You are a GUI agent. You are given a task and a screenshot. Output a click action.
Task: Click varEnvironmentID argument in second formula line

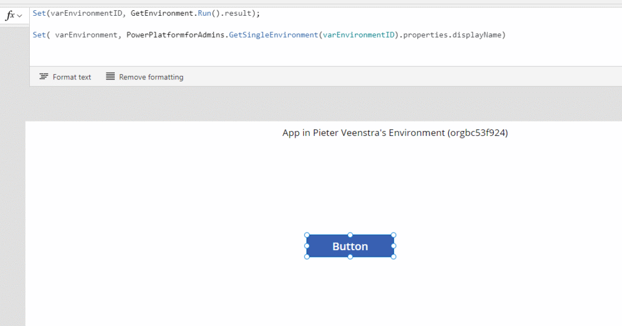[x=358, y=35]
